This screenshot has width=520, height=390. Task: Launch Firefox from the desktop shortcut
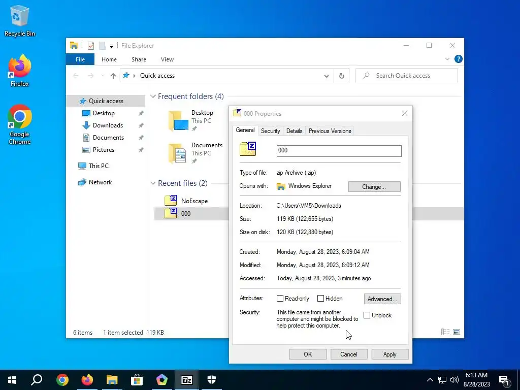(20, 71)
